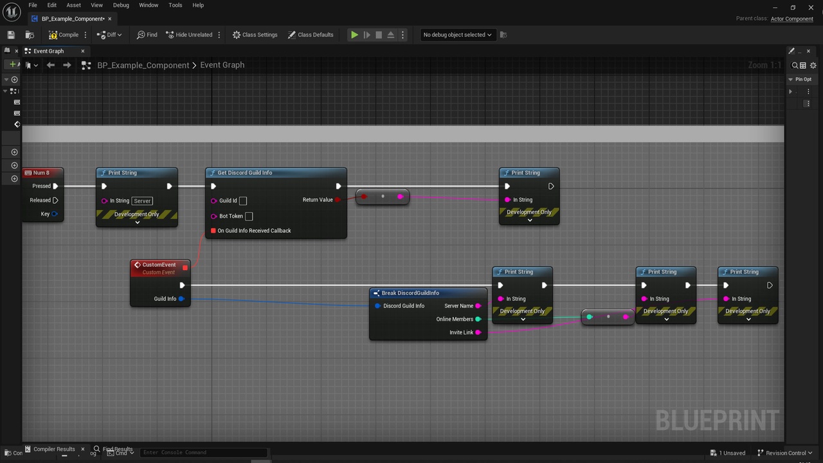Open the Diff dropdown
This screenshot has width=823, height=463.
coord(109,35)
